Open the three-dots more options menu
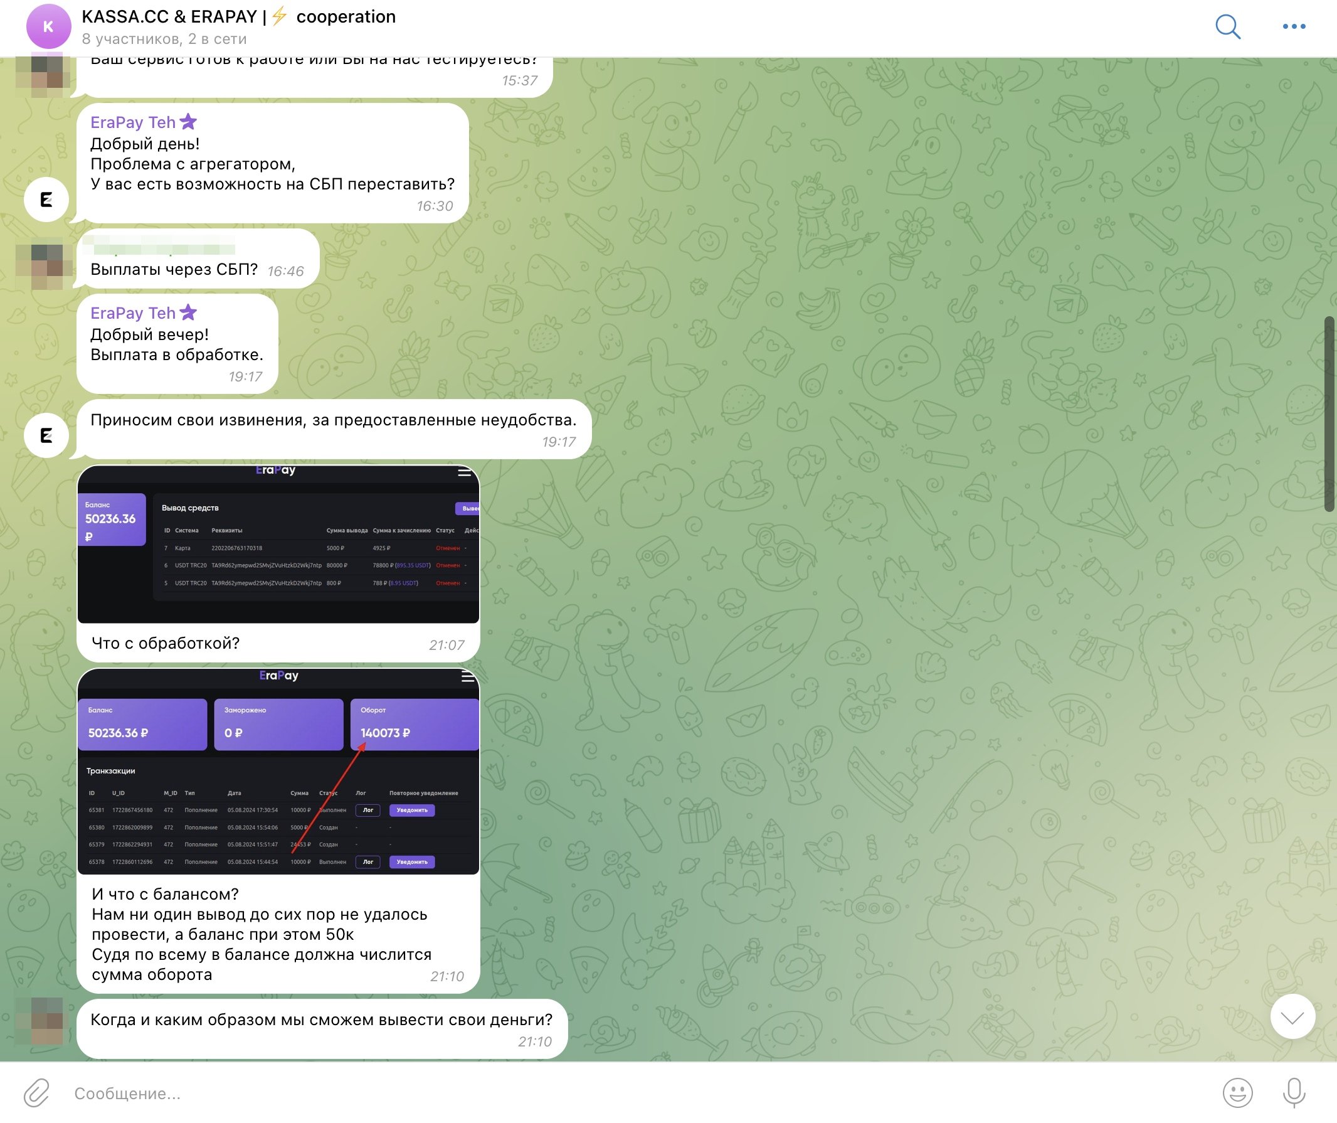 point(1293,27)
